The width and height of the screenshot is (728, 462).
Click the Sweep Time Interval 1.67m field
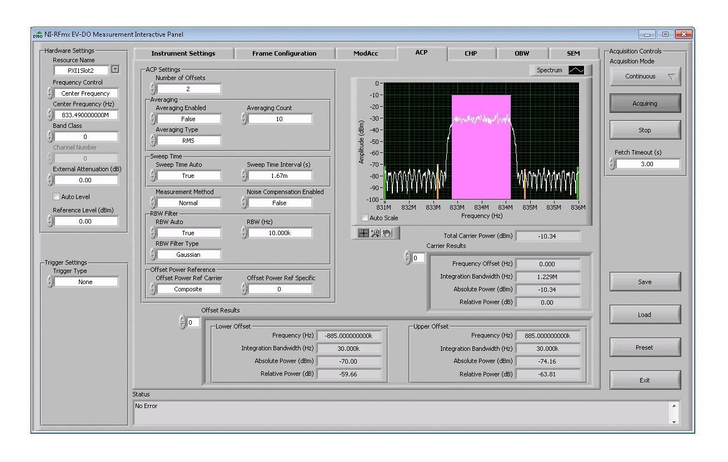pyautogui.click(x=280, y=176)
